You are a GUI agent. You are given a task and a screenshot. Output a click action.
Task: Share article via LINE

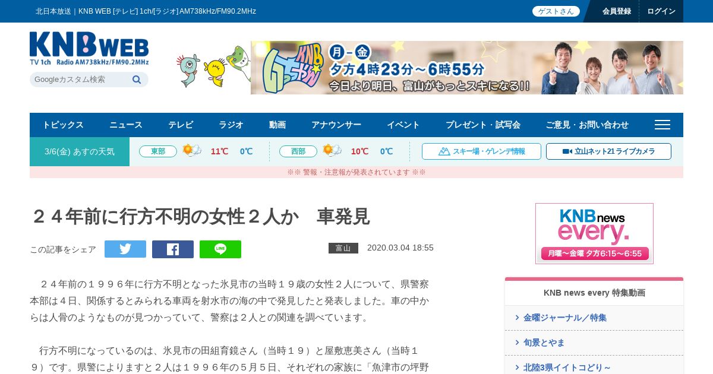[220, 249]
